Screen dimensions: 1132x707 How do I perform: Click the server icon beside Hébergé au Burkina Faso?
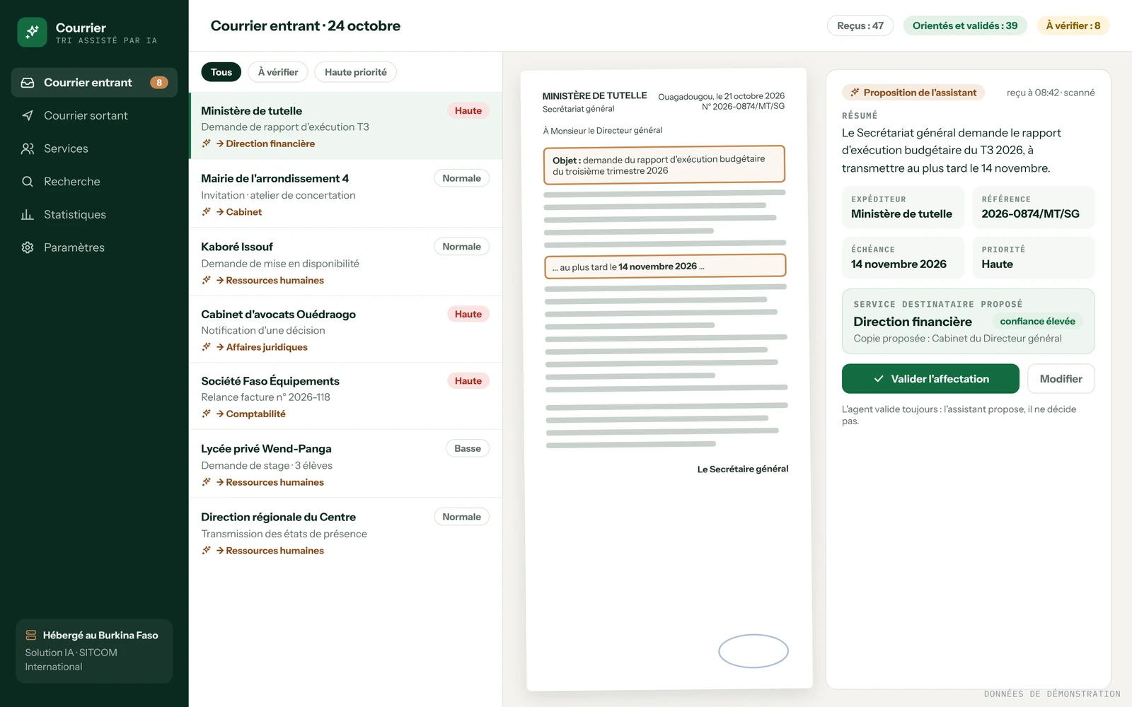click(x=31, y=635)
